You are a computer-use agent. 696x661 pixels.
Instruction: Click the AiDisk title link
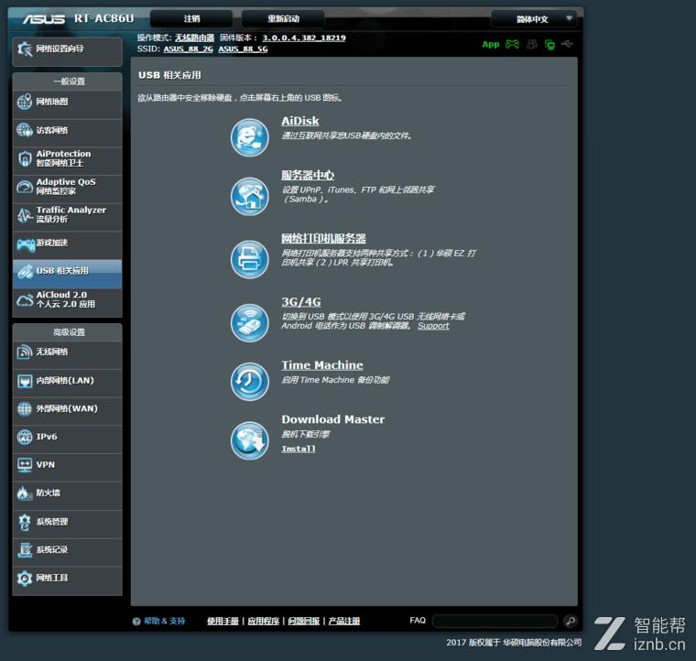click(300, 121)
